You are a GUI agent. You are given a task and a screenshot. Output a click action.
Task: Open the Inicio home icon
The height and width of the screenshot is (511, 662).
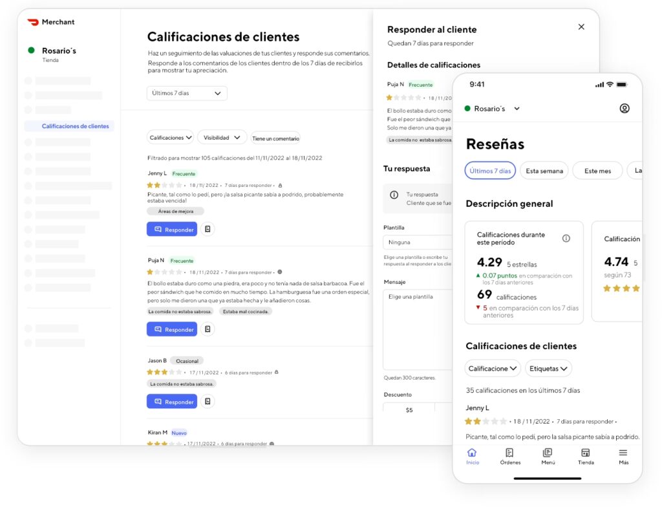tap(473, 456)
